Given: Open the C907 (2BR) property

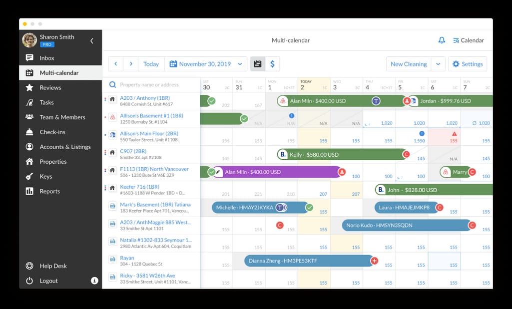Looking at the screenshot, I should coord(133,151).
